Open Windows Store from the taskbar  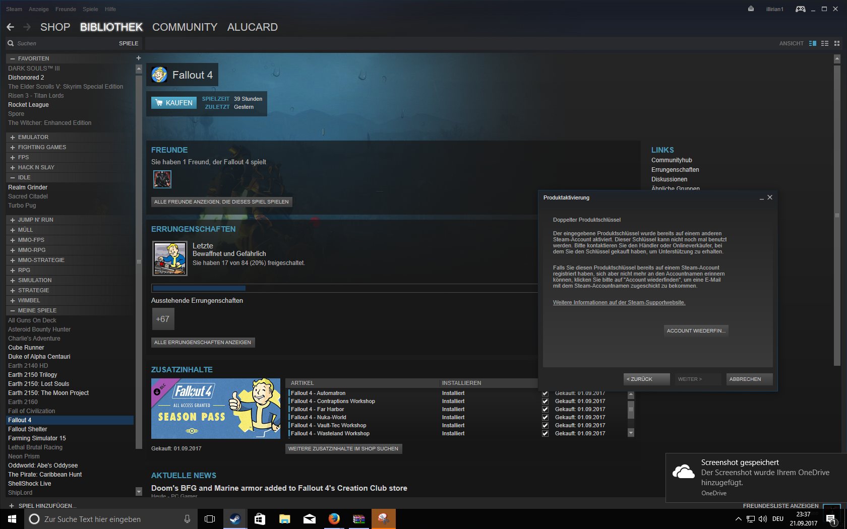pyautogui.click(x=260, y=519)
